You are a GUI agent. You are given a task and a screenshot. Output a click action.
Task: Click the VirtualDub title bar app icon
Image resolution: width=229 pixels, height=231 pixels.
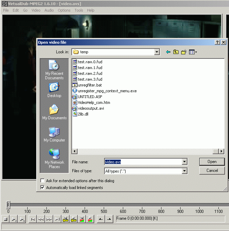(4, 3)
